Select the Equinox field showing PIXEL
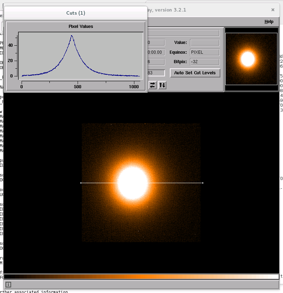The image size is (283, 293). click(205, 52)
